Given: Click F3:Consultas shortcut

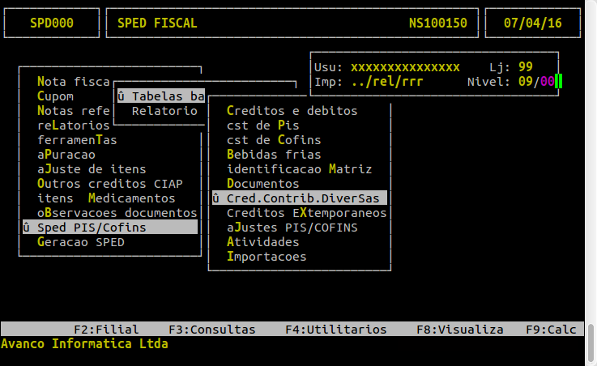Looking at the screenshot, I should pyautogui.click(x=211, y=330).
